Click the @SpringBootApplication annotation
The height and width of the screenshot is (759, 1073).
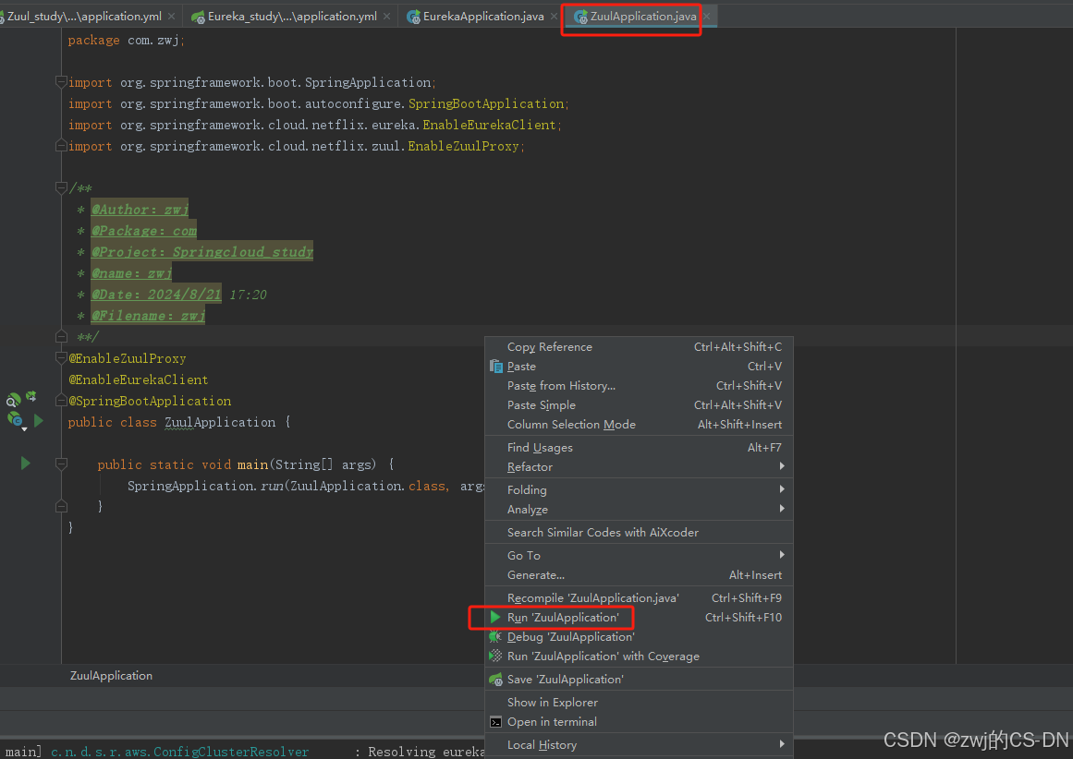[150, 401]
